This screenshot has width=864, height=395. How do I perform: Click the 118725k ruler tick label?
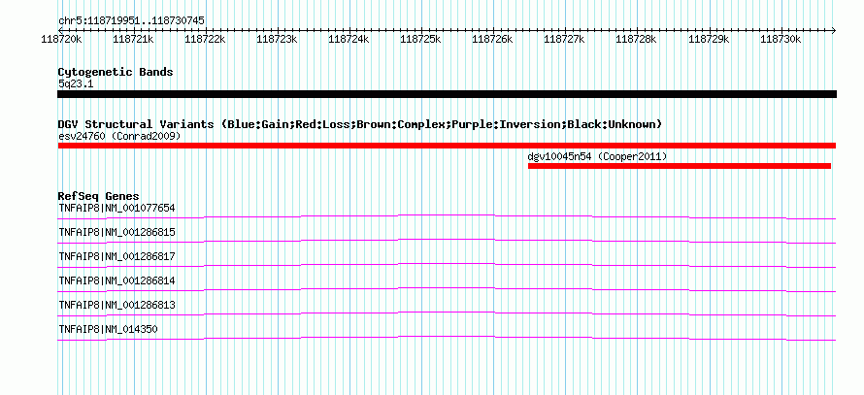[421, 39]
